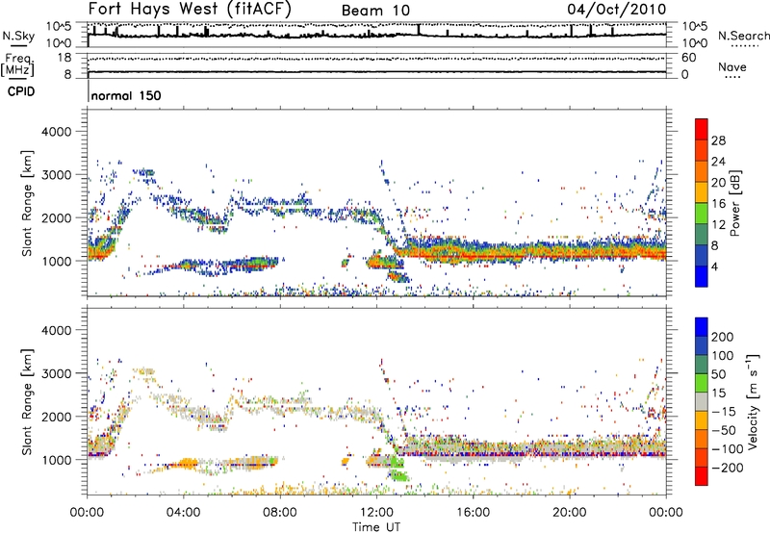Click the "CPID" label
770x533 pixels.
pos(21,91)
